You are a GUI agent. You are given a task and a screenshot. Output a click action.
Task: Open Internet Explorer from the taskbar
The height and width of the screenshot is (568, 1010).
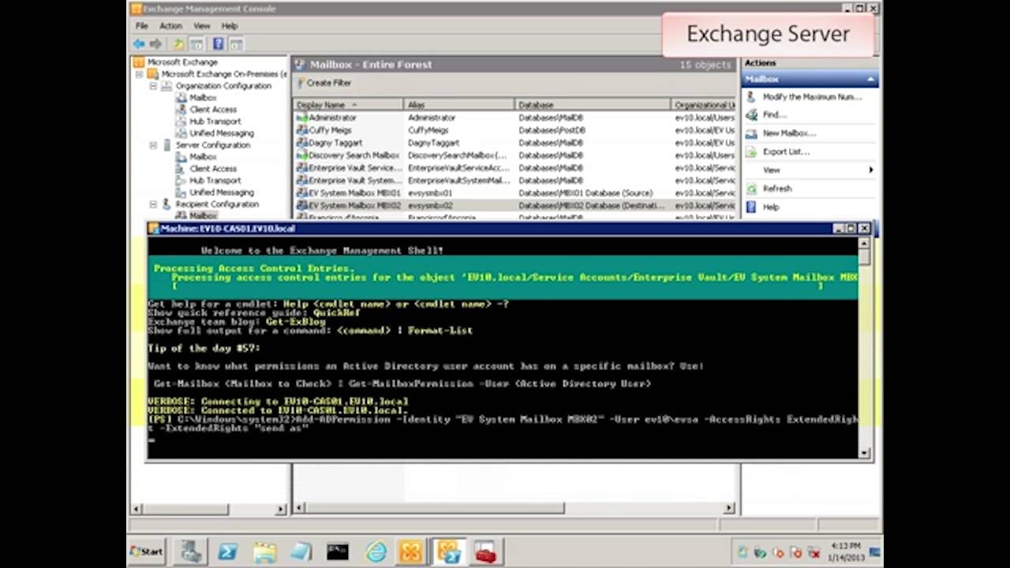click(x=376, y=551)
